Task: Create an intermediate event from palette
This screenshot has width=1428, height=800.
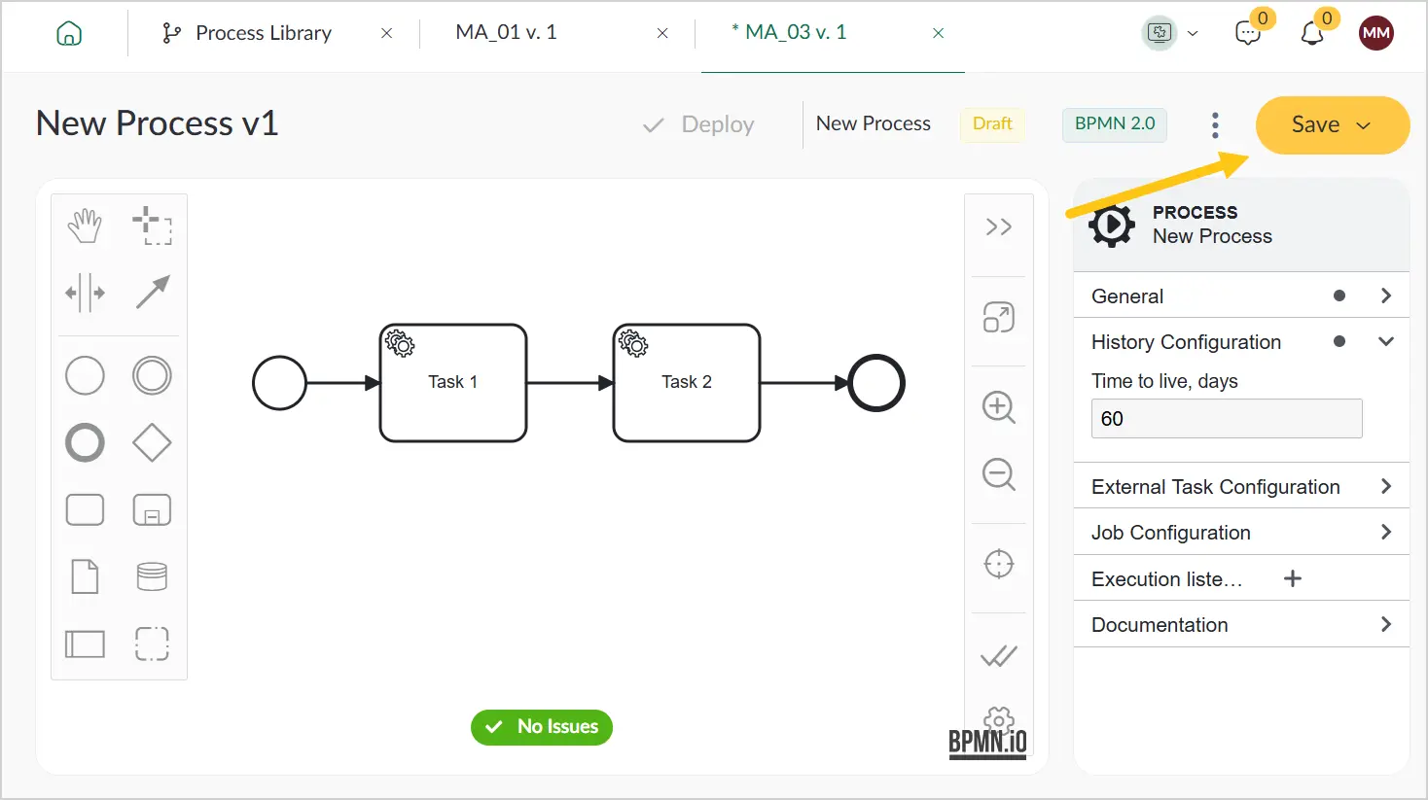Action: (x=152, y=375)
